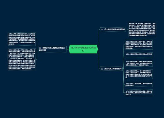Screen dimensions: 164x118
Task: Select sub-node (三) about 书面委托
Action: [139, 63]
